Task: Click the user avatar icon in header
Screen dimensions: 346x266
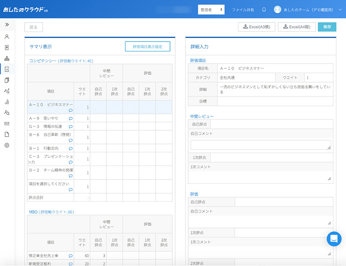Action: (x=277, y=10)
